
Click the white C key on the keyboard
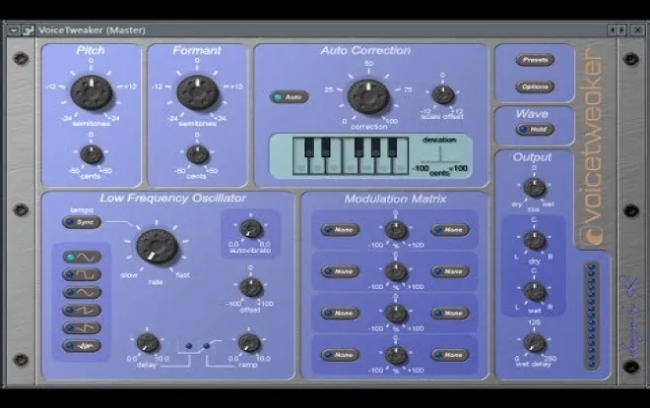[301, 166]
